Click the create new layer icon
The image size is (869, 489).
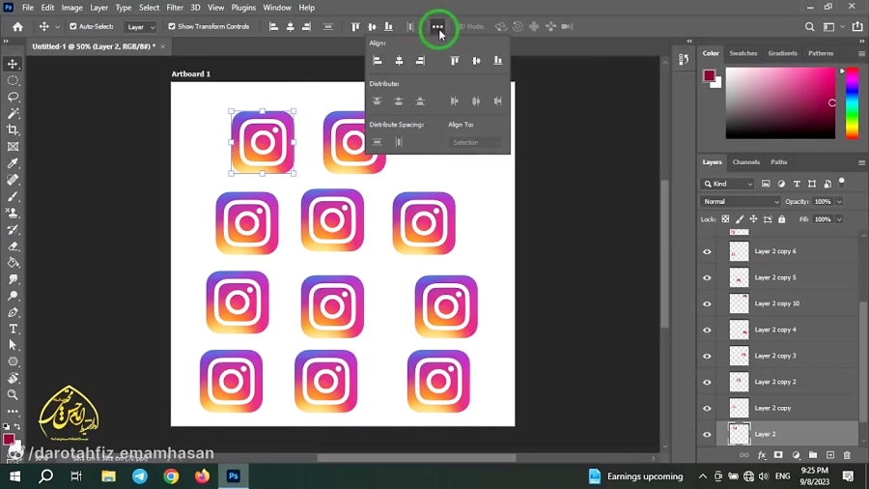829,455
